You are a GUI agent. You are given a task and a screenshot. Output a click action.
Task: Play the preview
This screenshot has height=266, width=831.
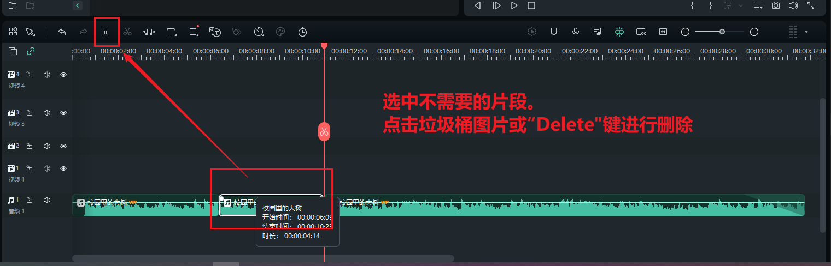coord(514,5)
